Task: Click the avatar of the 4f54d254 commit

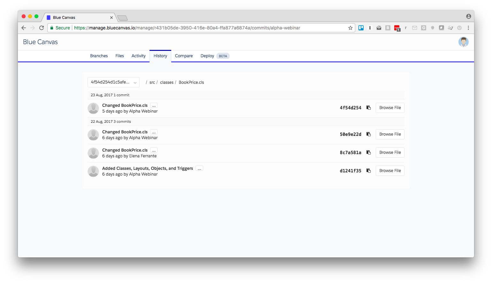Action: (93, 108)
